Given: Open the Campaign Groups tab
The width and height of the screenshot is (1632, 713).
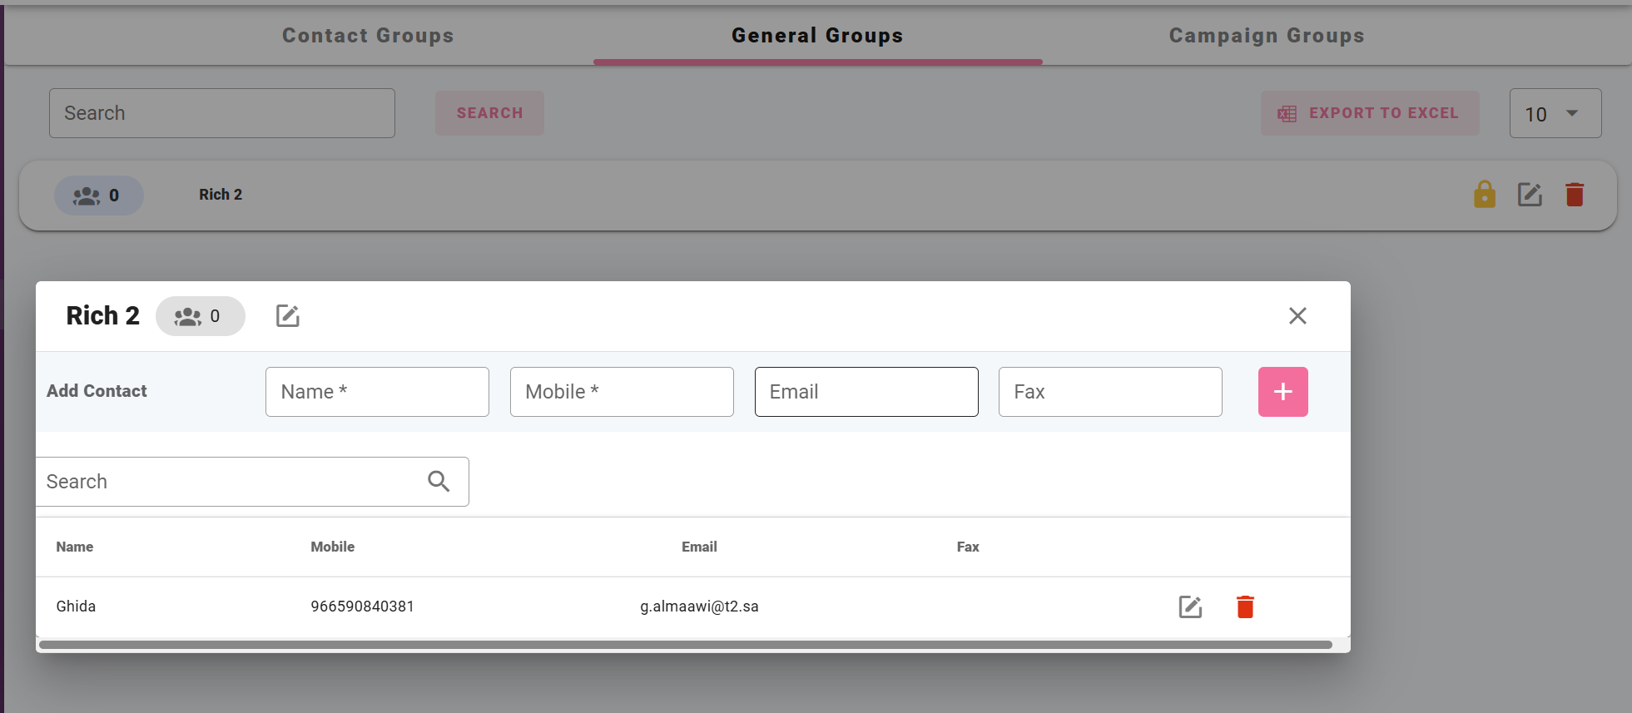Looking at the screenshot, I should pos(1267,36).
